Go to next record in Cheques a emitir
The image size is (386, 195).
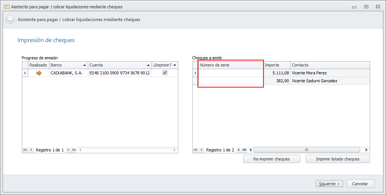[x=239, y=150]
